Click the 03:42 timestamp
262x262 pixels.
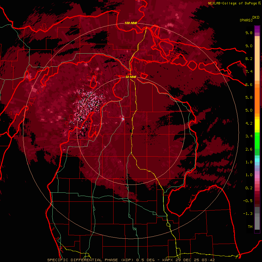(x=209, y=260)
